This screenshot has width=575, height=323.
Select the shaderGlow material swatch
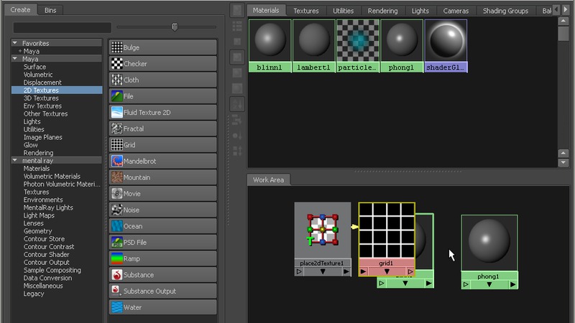coord(446,45)
